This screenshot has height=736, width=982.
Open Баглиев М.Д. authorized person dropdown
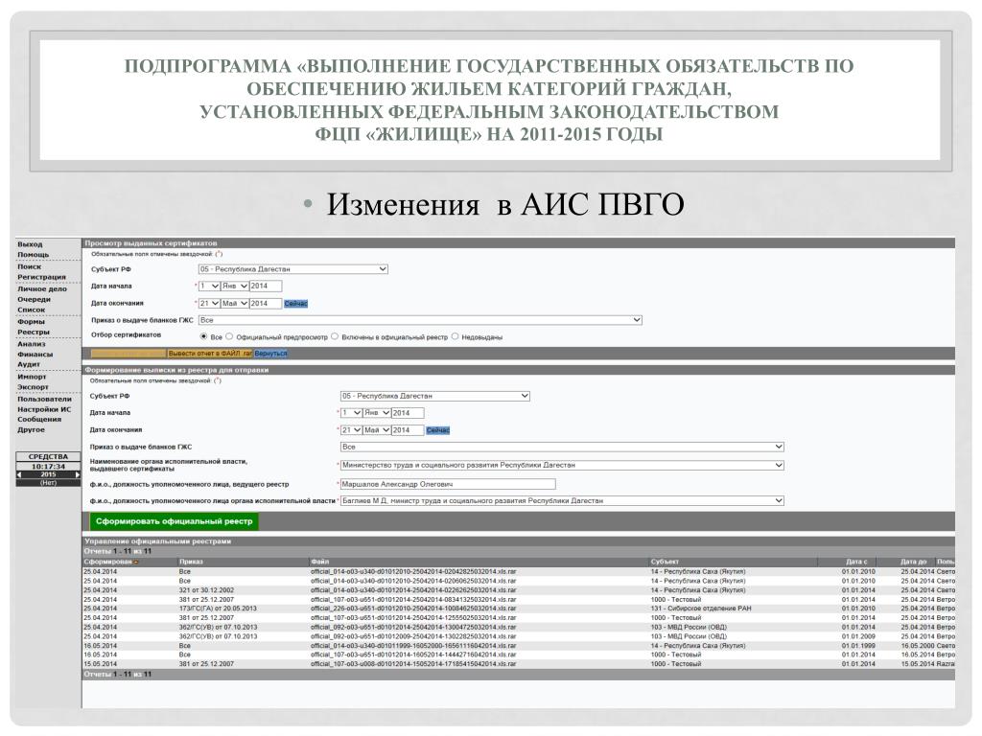coord(562,500)
